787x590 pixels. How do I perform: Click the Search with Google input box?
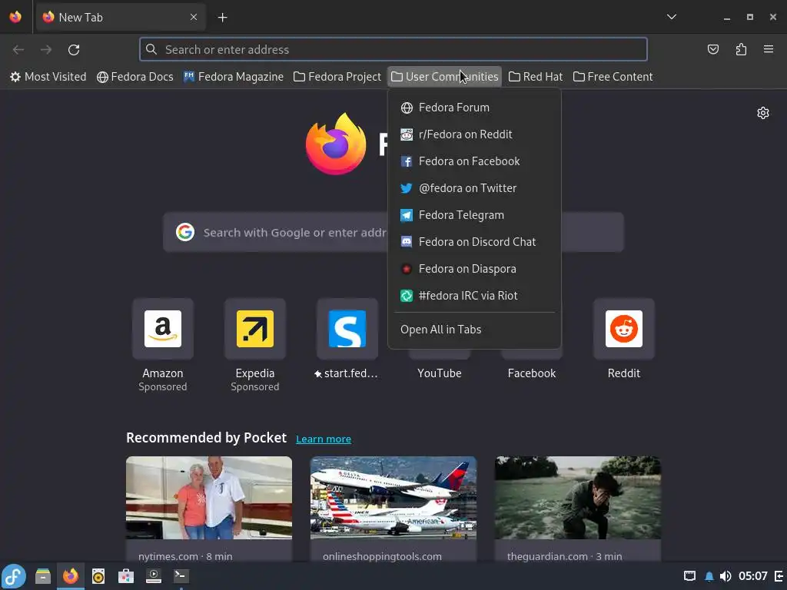pyautogui.click(x=393, y=232)
